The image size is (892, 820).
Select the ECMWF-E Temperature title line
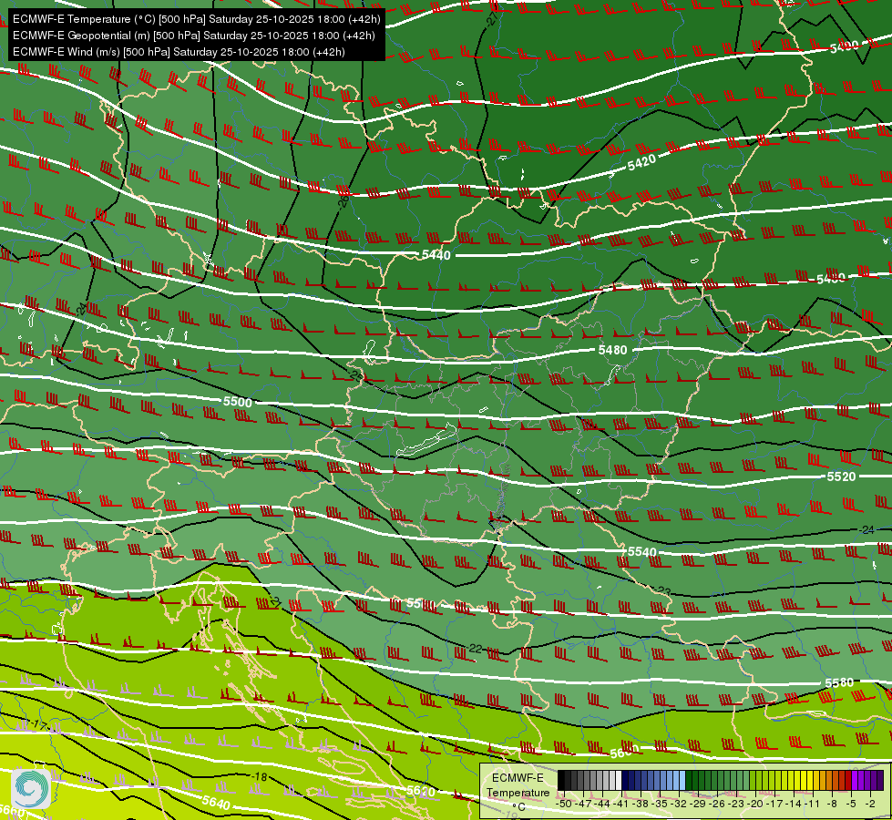click(x=196, y=19)
